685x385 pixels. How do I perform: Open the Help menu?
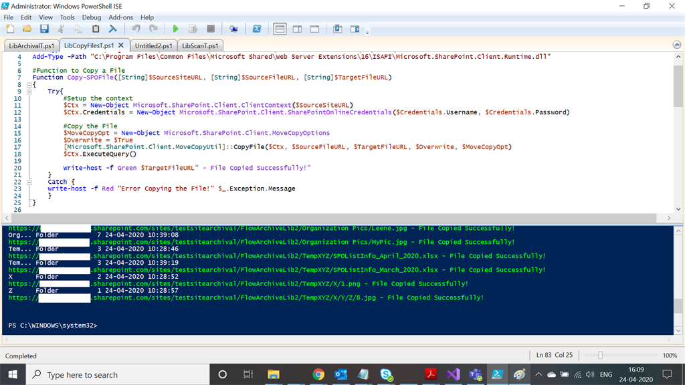(146, 17)
